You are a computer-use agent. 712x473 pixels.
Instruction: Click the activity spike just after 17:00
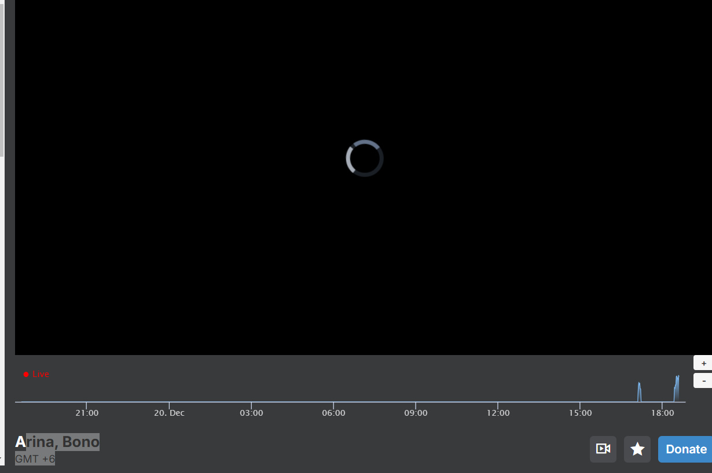639,391
